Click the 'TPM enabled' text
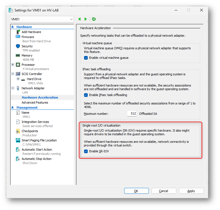220x210 pixels. pos(31,50)
